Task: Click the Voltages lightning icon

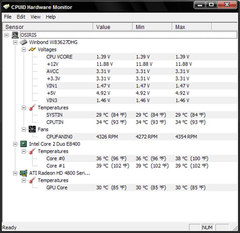Action: (32, 49)
